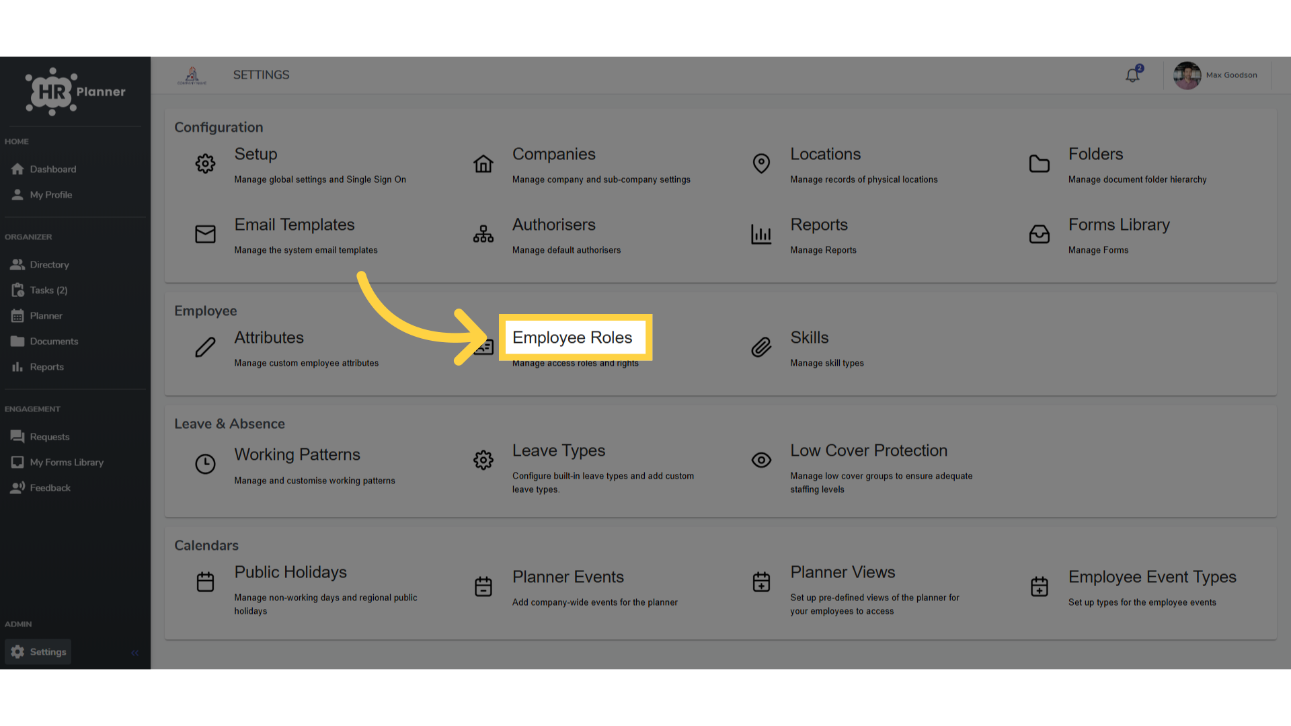Open the Working Patterns link
The image size is (1291, 726).
(297, 454)
